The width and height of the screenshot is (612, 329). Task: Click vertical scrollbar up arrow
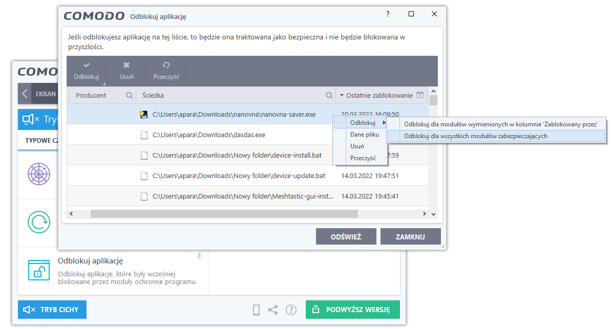433,91
